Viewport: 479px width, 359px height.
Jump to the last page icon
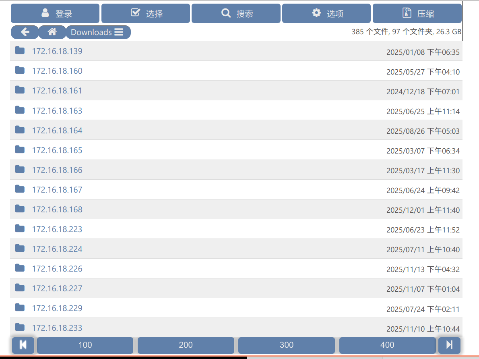tap(449, 345)
